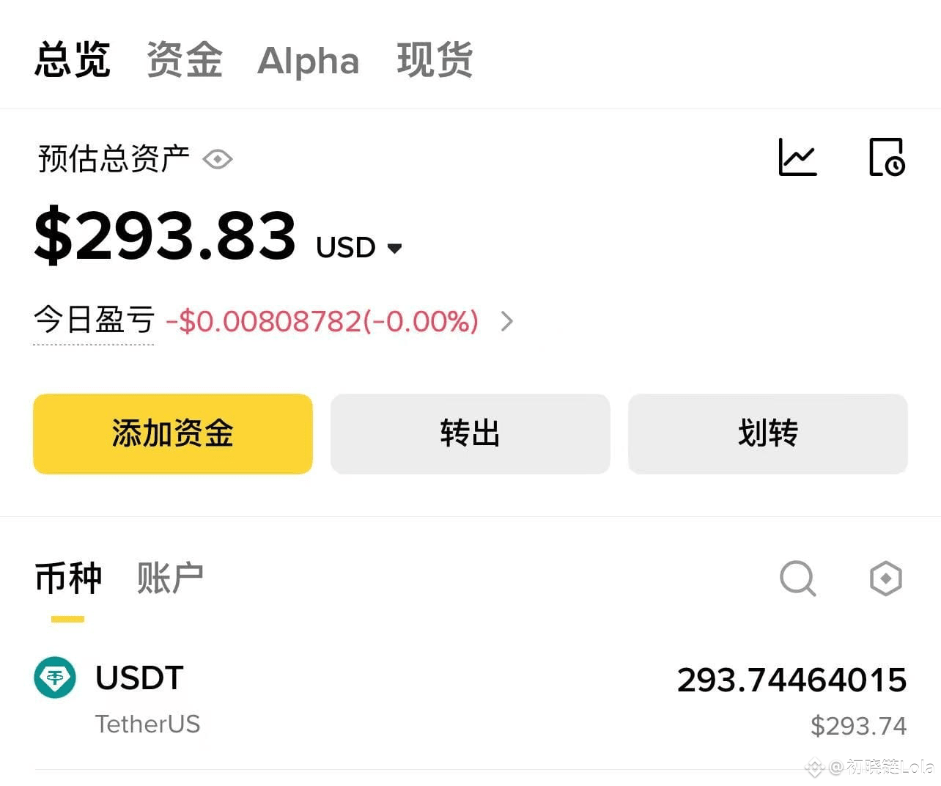
Task: Select the 币种 coins tab
Action: pyautogui.click(x=68, y=579)
